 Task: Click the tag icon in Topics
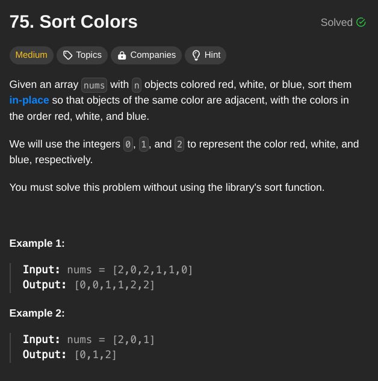[x=68, y=55]
